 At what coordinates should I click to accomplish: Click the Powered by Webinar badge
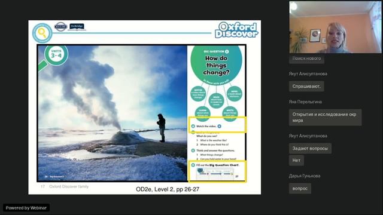(x=26, y=208)
